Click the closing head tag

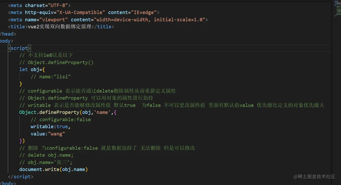click(8, 34)
